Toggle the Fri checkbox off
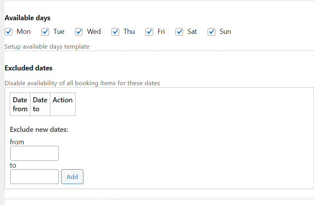This screenshot has width=314, height=205. point(149,32)
